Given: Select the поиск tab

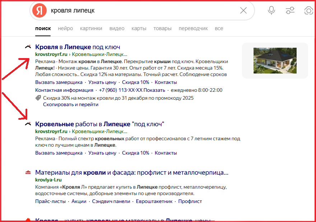Looking at the screenshot, I should 43,28.
